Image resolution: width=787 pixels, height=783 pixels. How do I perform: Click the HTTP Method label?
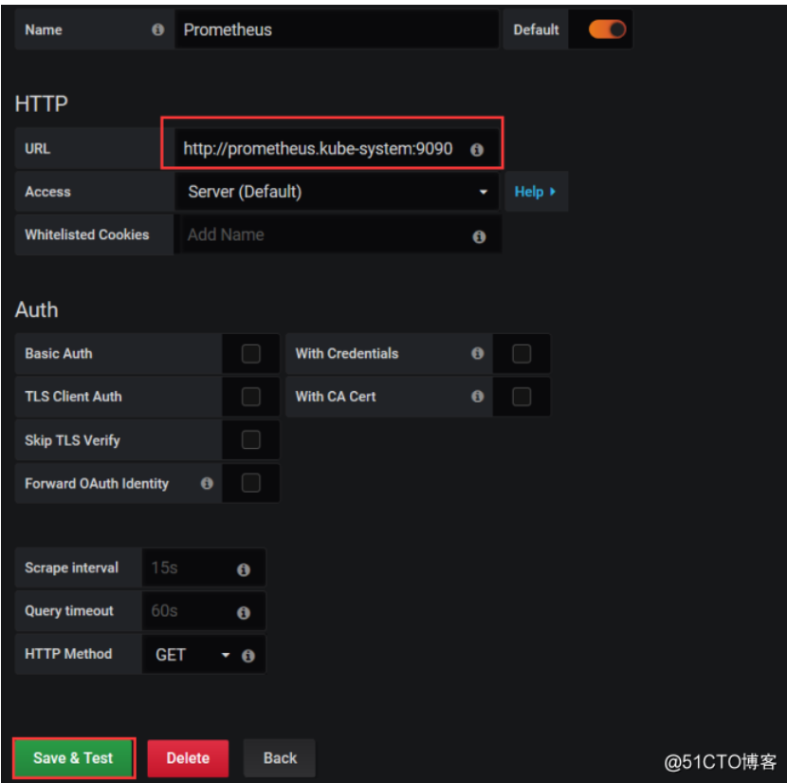tap(68, 654)
